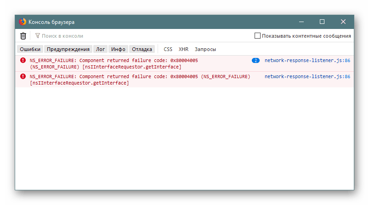The height and width of the screenshot is (205, 369).
Task: Click the trash icon to clear console
Action: coord(23,36)
